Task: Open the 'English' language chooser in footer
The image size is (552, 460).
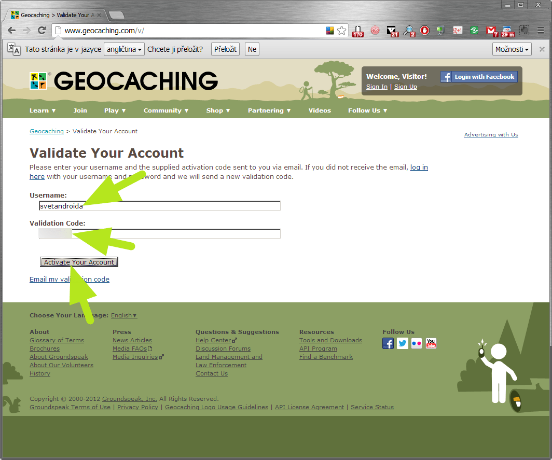Action: click(124, 315)
